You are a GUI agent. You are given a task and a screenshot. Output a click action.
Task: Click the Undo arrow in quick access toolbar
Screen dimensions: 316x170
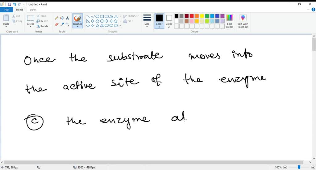point(15,4)
